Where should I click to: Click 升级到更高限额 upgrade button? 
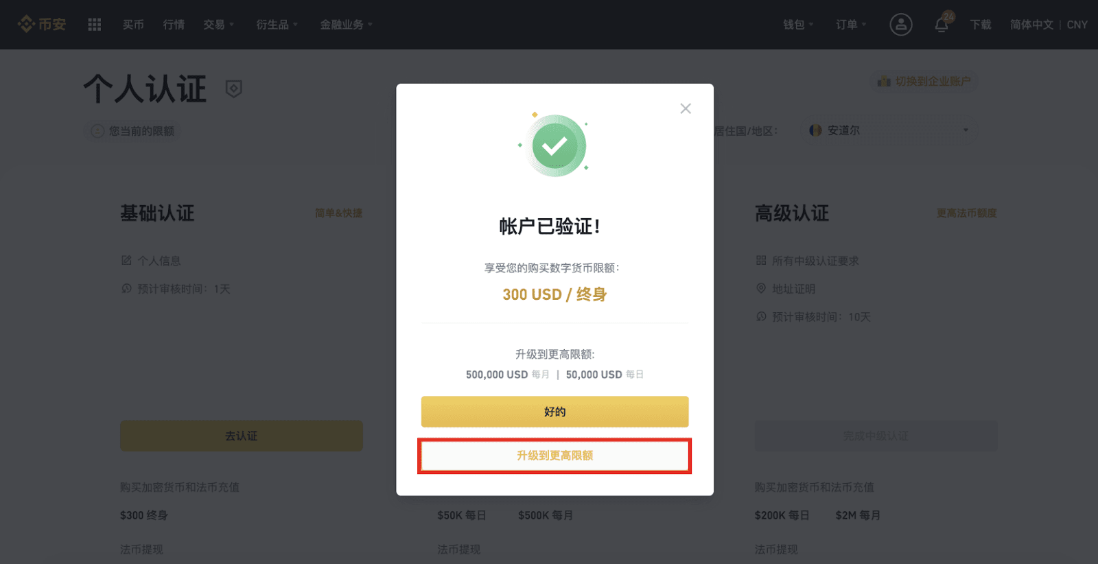point(554,456)
